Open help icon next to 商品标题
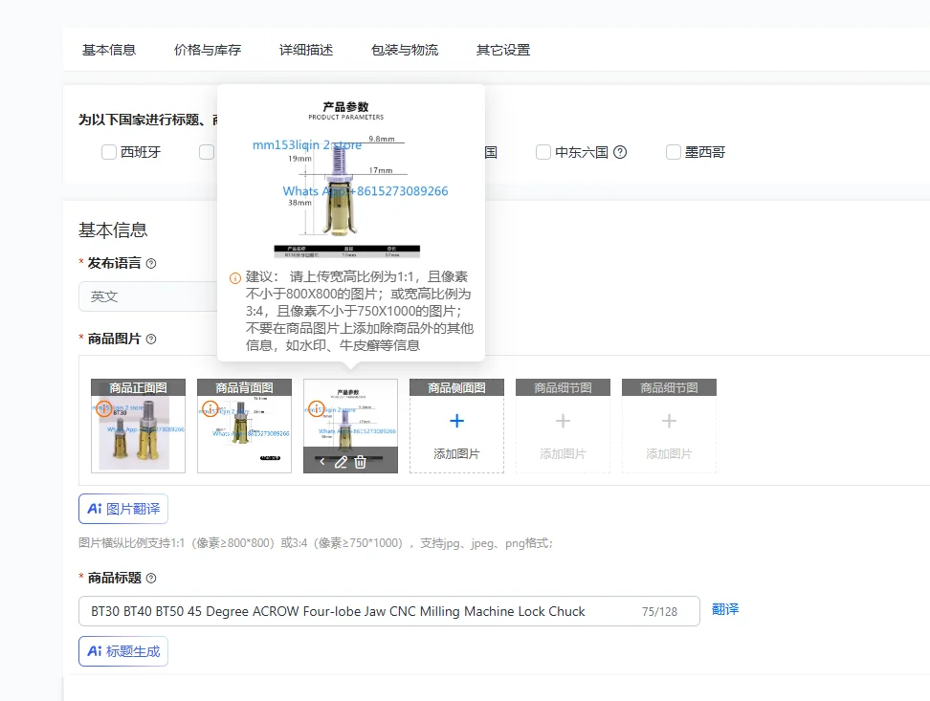The image size is (930, 701). pos(151,578)
